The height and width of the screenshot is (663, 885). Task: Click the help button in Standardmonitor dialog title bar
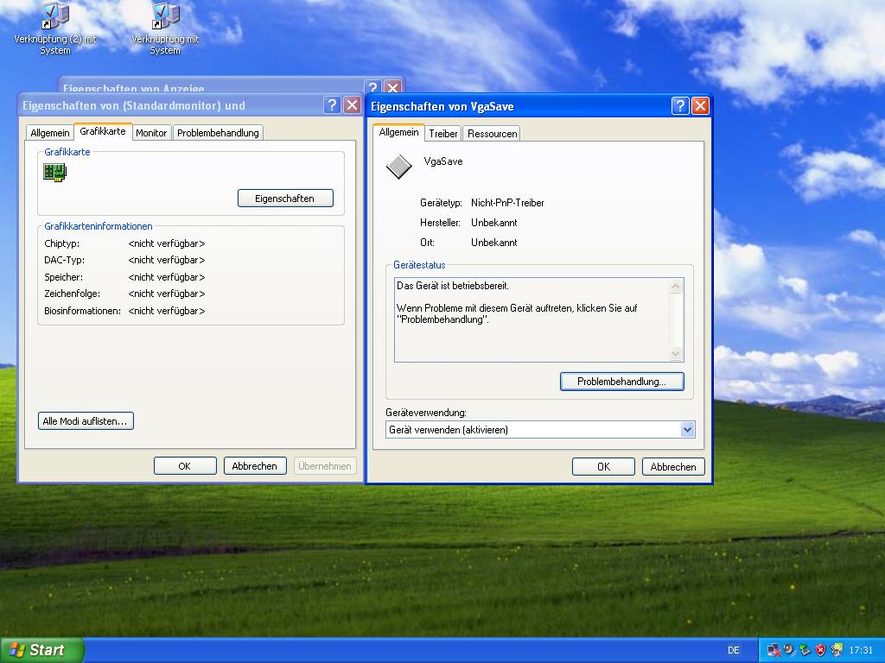point(332,104)
